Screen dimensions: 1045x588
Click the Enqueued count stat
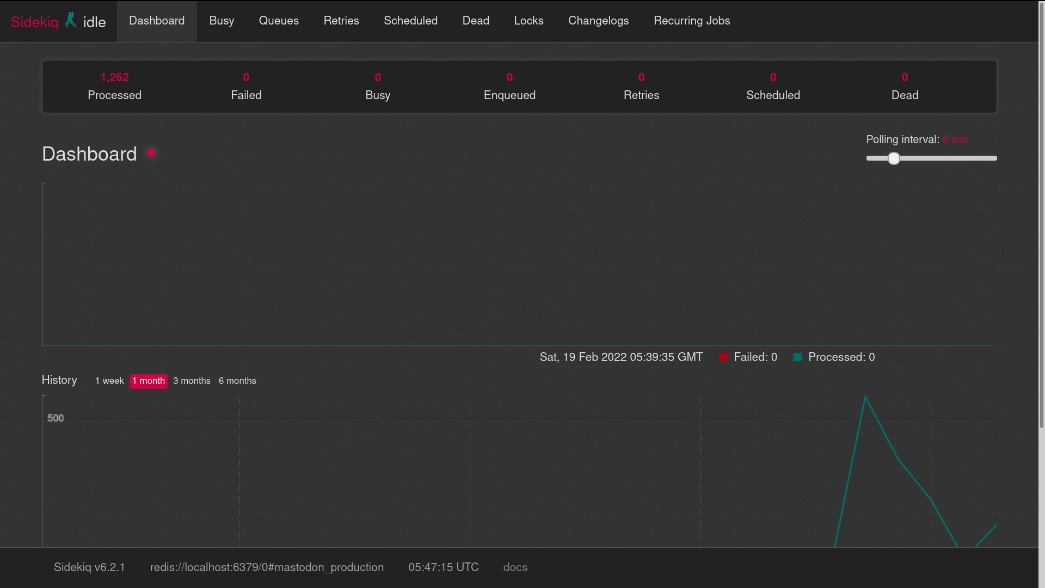click(x=509, y=86)
